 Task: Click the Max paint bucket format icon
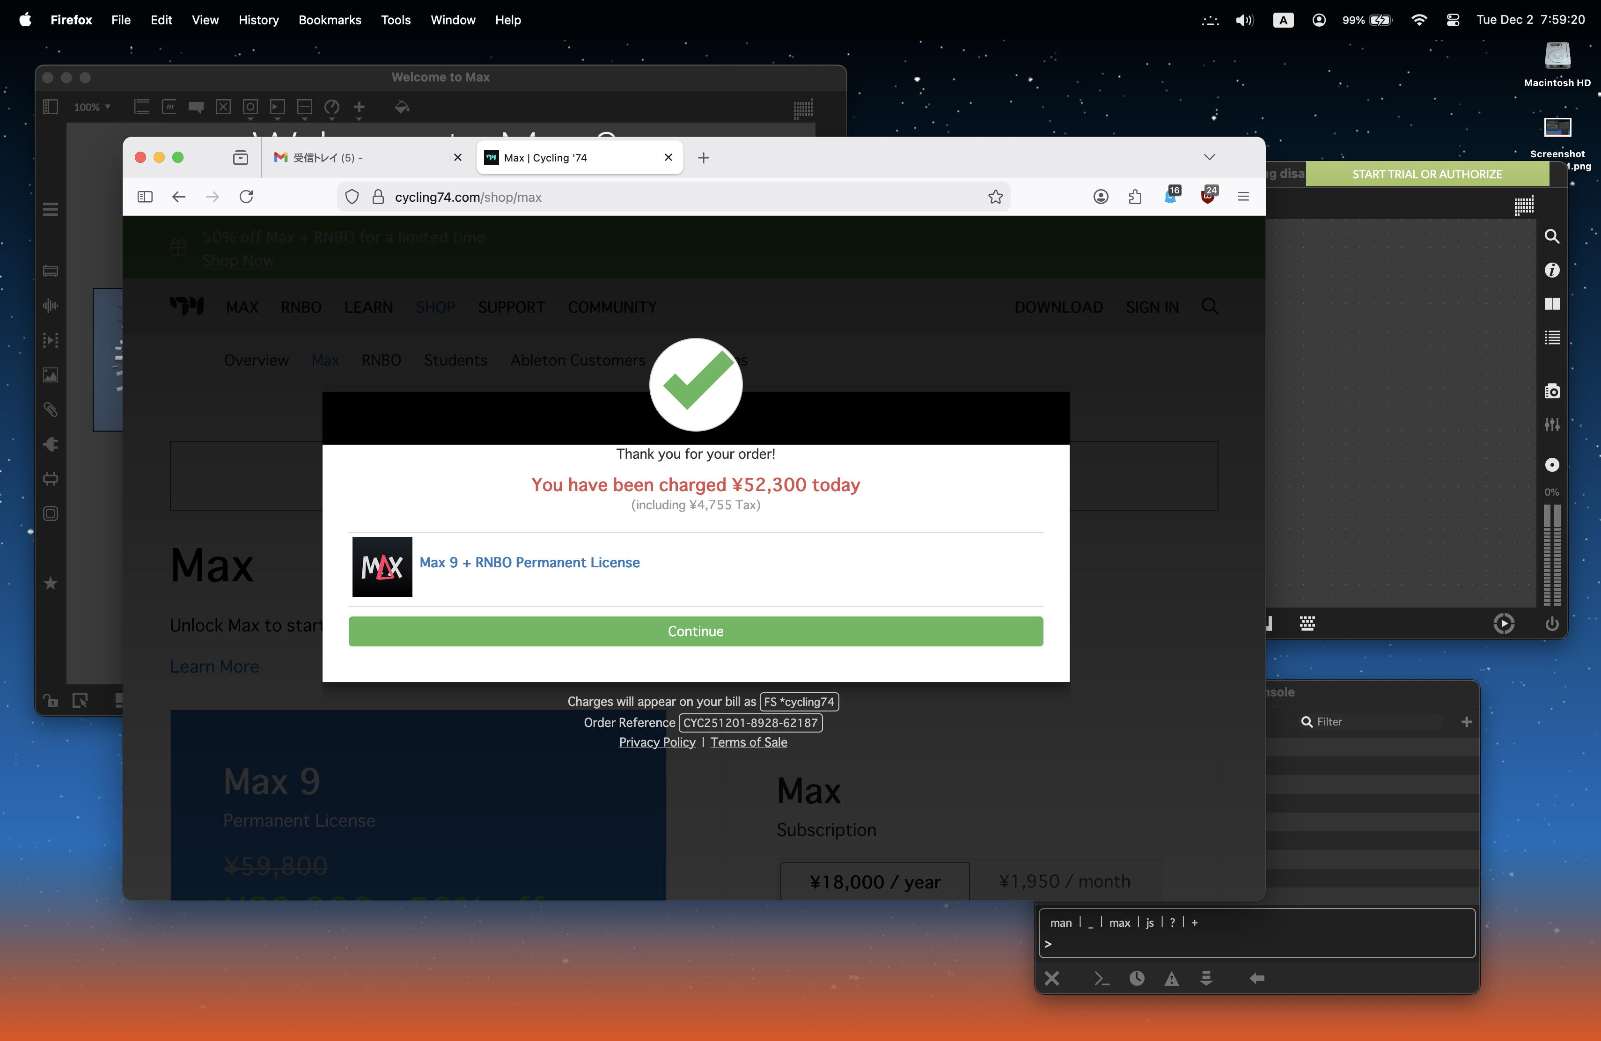[402, 107]
